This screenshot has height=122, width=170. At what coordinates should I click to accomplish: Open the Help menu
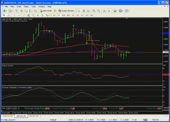click(x=49, y=7)
